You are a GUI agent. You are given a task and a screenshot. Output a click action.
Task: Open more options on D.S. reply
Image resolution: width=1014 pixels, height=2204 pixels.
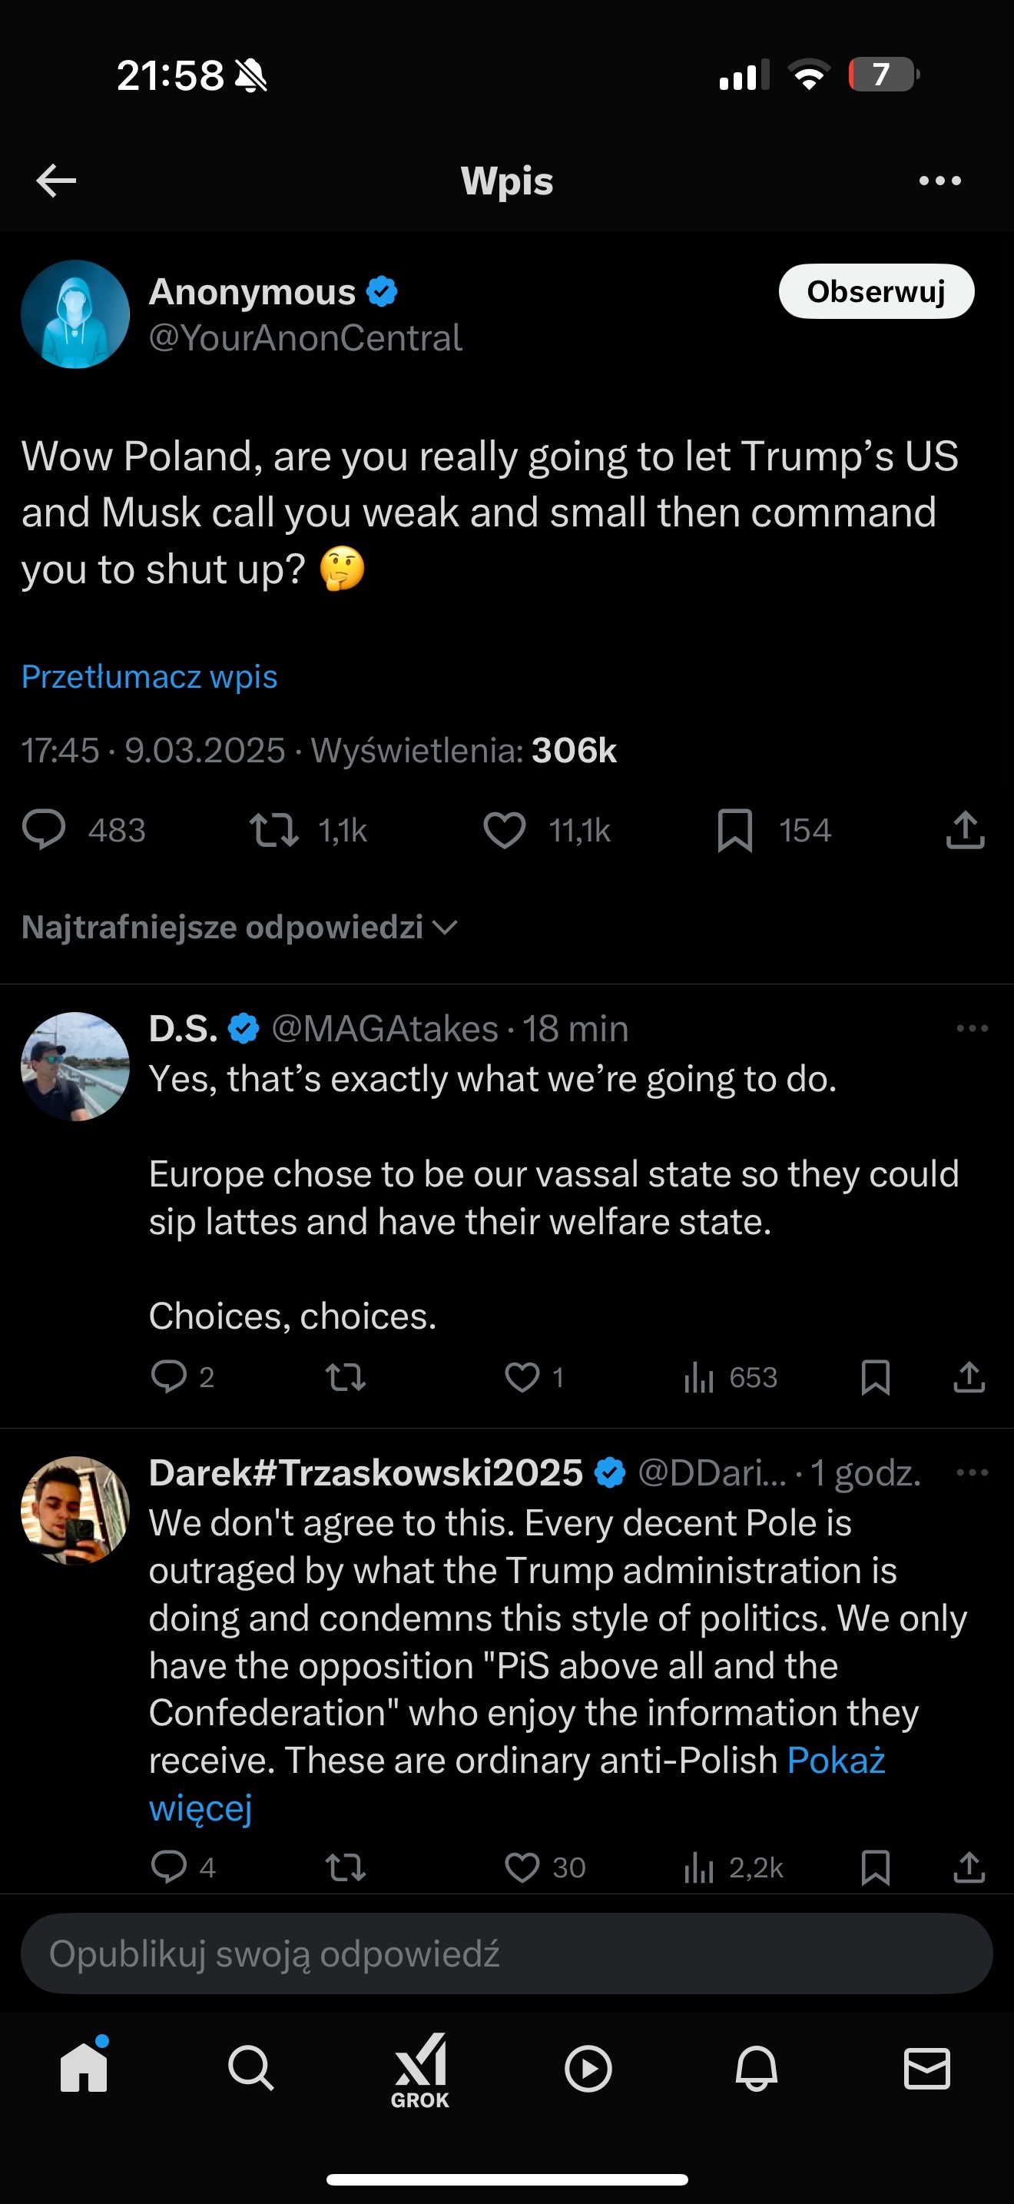972,1028
